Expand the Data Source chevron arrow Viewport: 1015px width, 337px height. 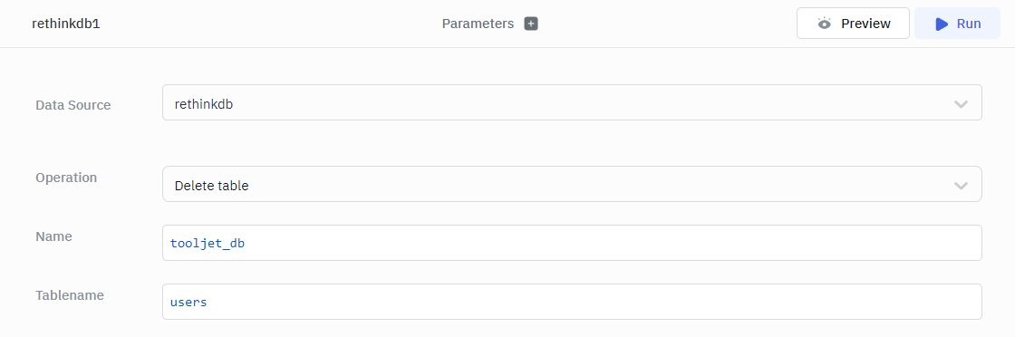961,104
